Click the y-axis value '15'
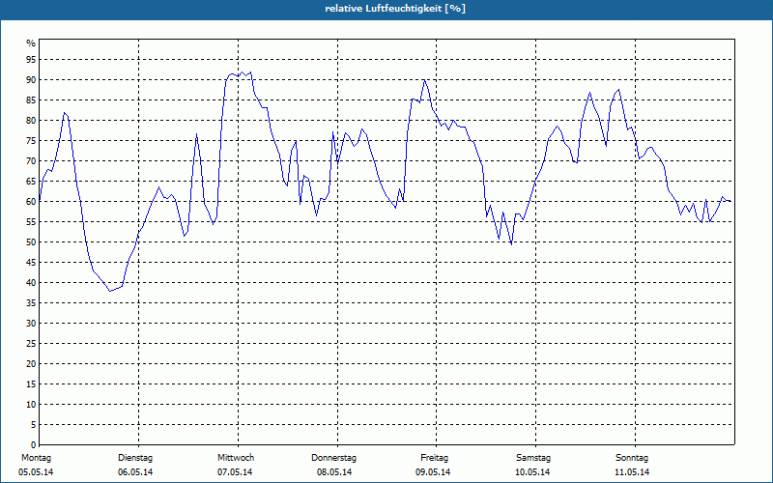 point(31,384)
